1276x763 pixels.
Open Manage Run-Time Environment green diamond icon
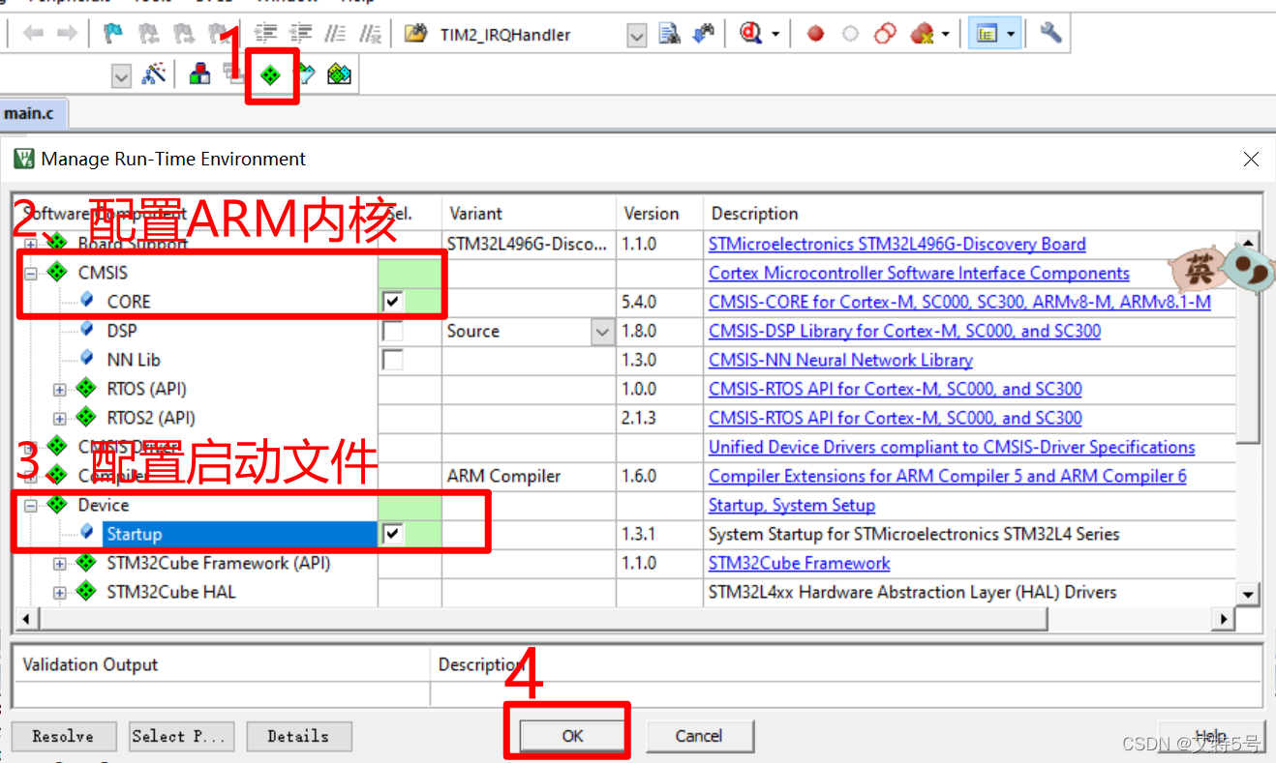coord(271,73)
